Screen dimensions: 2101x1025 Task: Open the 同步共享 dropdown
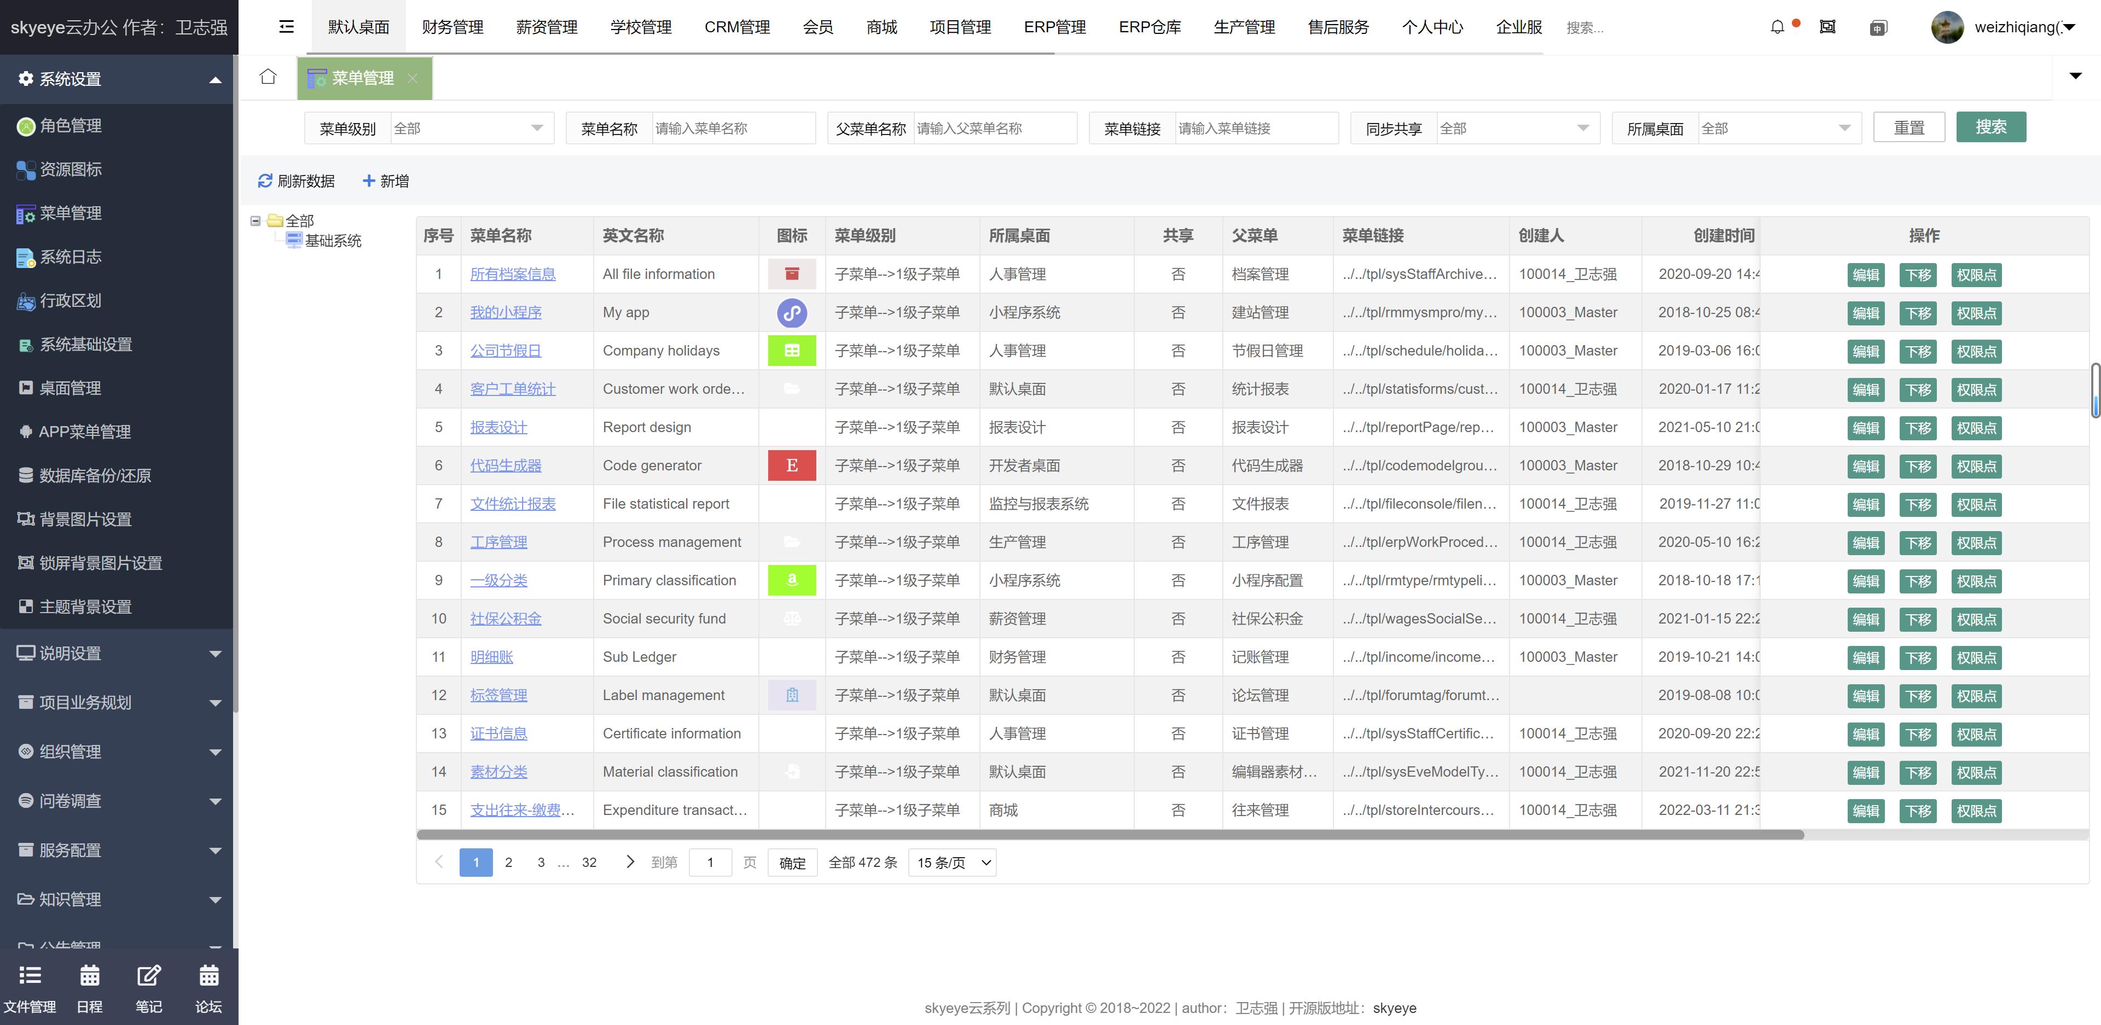(x=1514, y=128)
